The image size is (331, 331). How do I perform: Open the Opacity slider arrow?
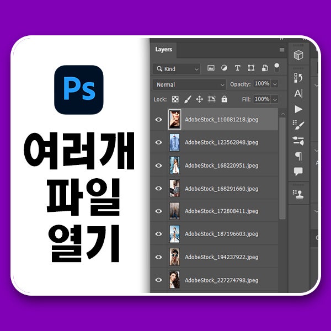coord(275,84)
